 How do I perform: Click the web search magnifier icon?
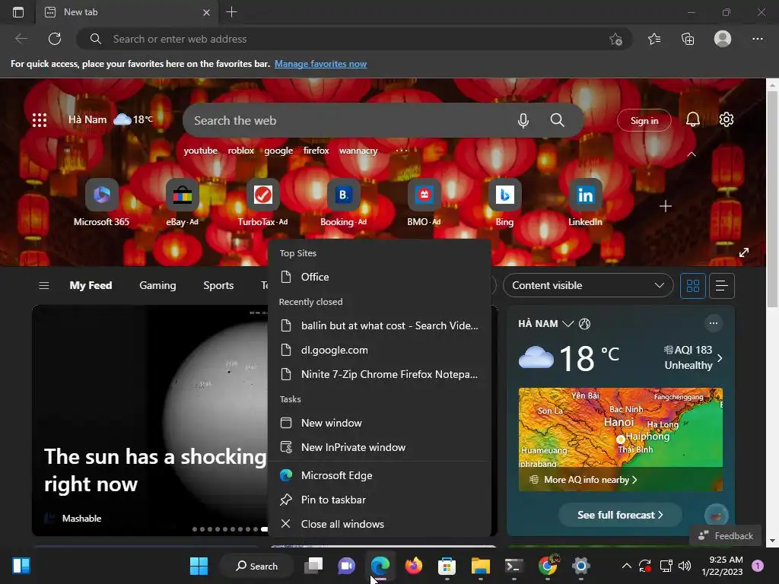[x=557, y=120]
